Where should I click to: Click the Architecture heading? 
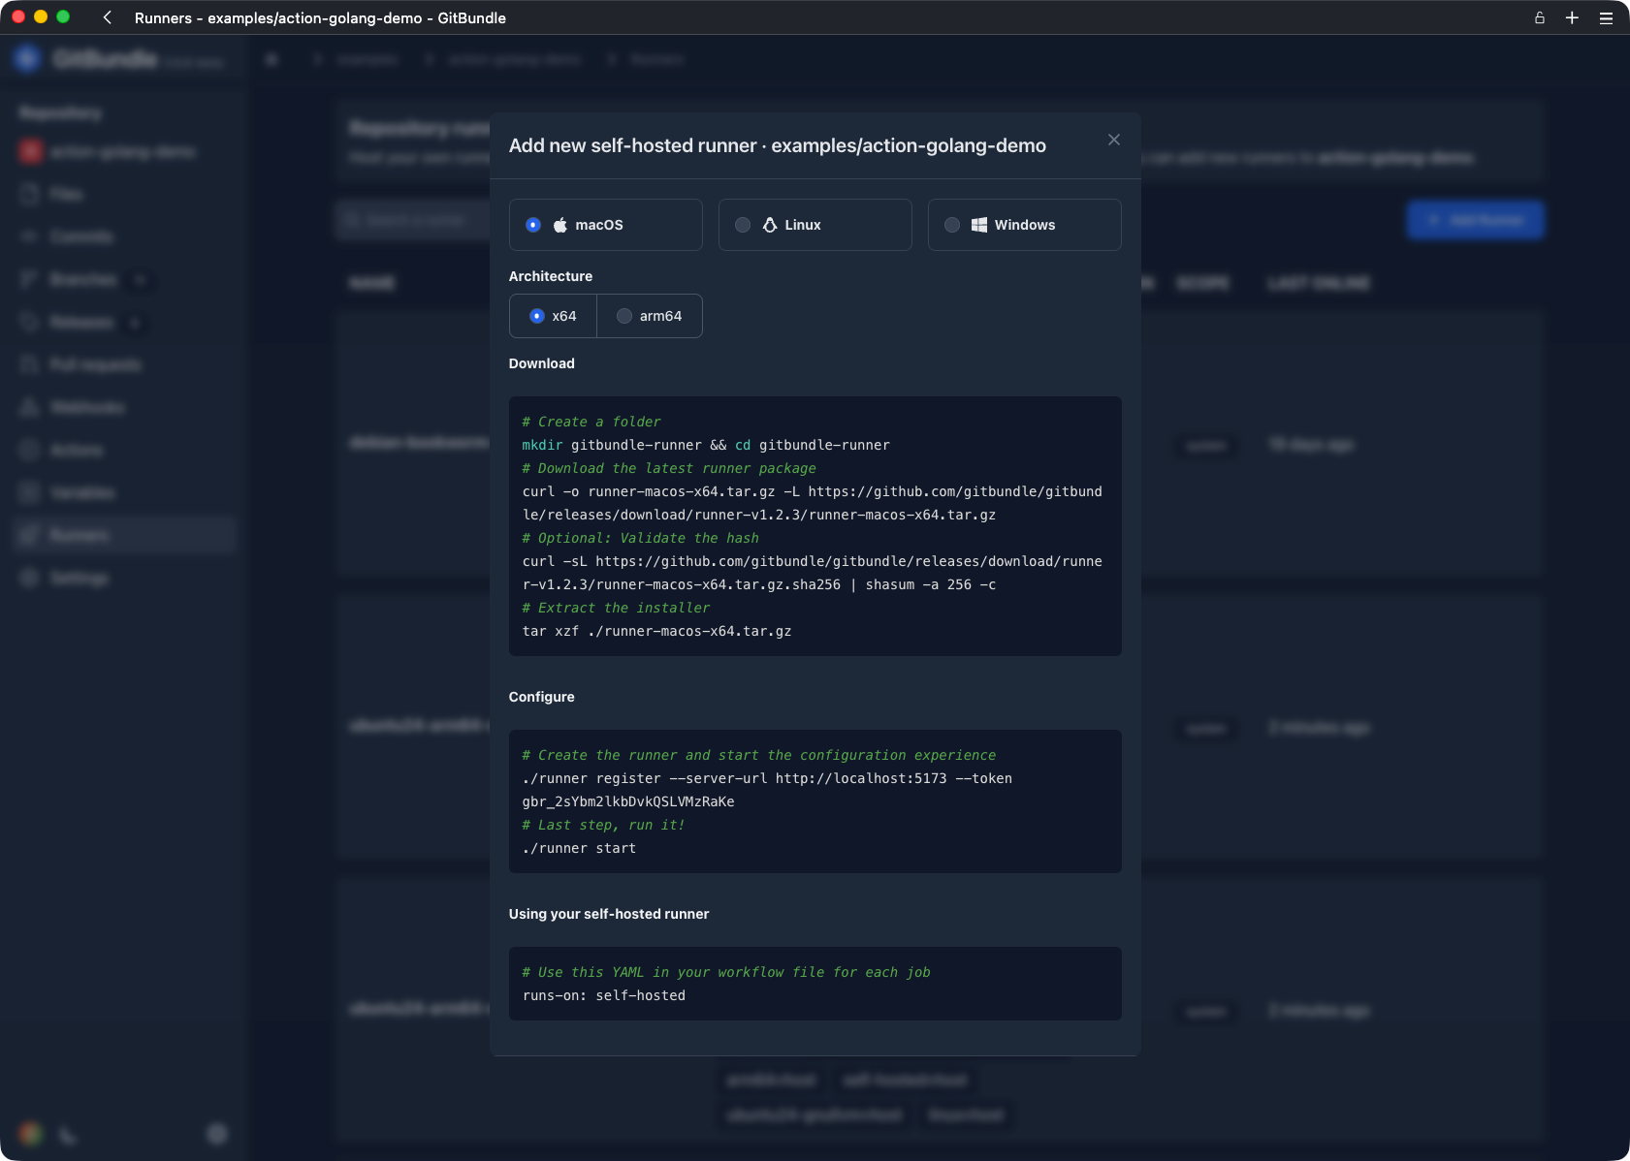(551, 276)
